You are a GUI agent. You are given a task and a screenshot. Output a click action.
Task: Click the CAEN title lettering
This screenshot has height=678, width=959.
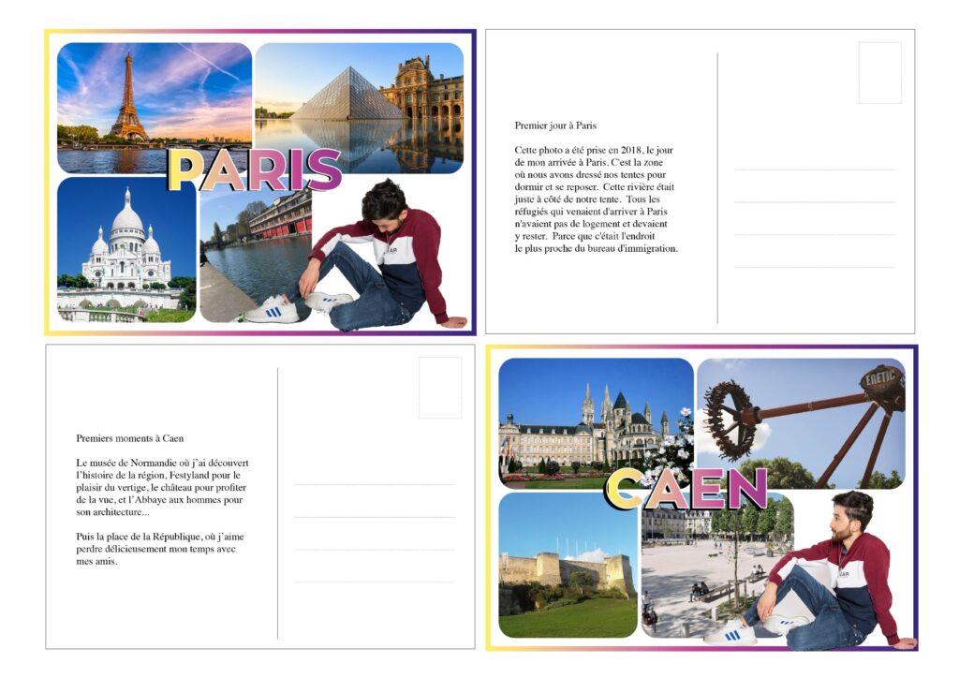686,488
